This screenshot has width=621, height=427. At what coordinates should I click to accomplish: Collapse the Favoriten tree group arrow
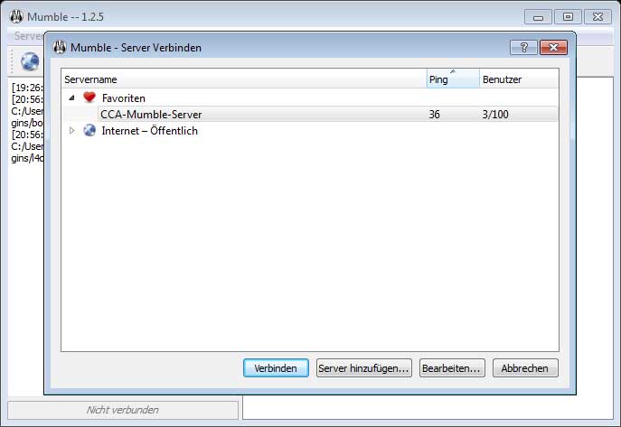(71, 97)
